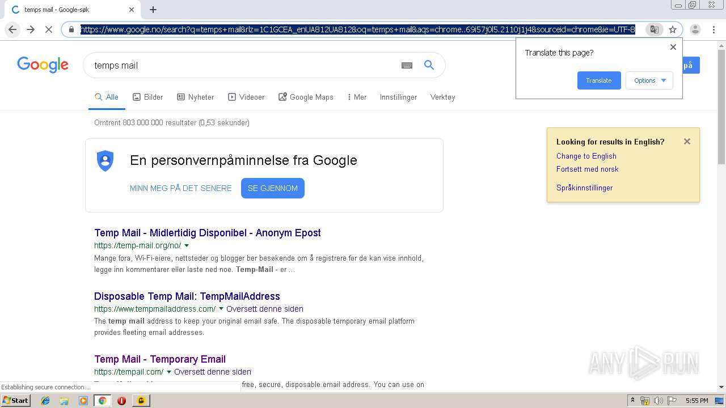Open the file explorer taskbar icon

pyautogui.click(x=64, y=401)
